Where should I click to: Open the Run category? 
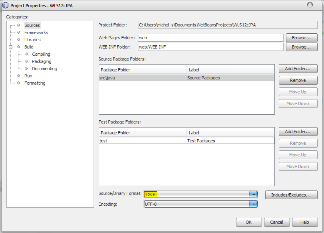click(x=28, y=76)
